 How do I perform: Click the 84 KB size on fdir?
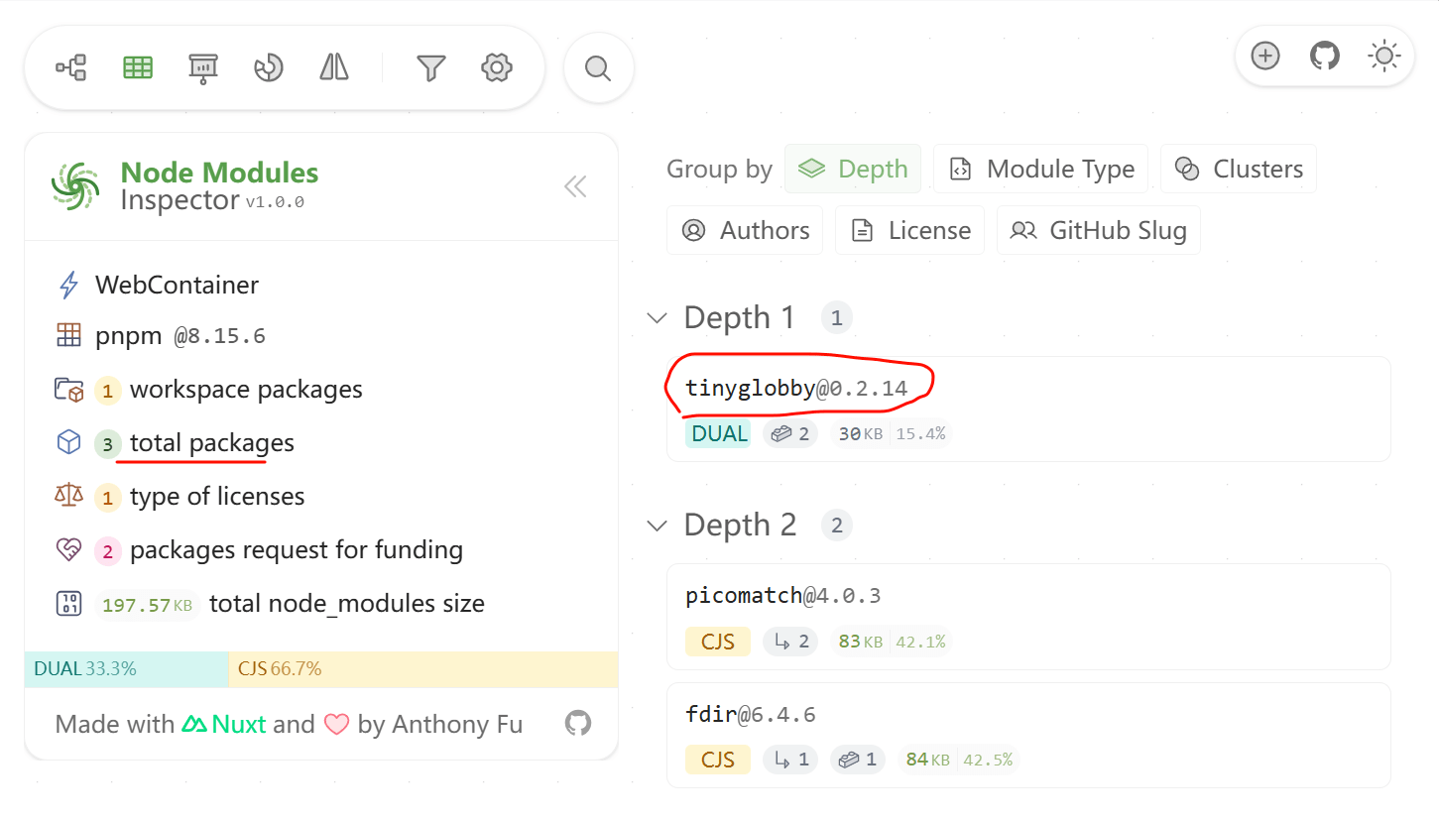(x=927, y=761)
